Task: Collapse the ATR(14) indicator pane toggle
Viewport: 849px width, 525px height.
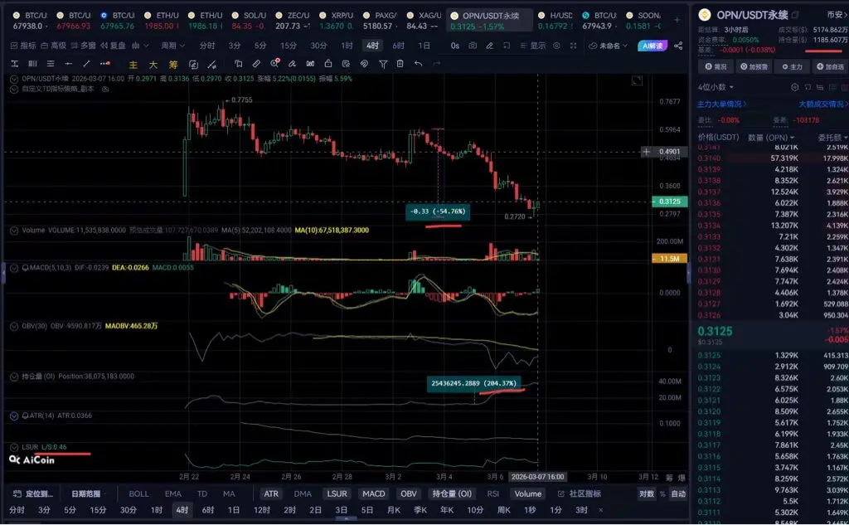Action: point(14,416)
